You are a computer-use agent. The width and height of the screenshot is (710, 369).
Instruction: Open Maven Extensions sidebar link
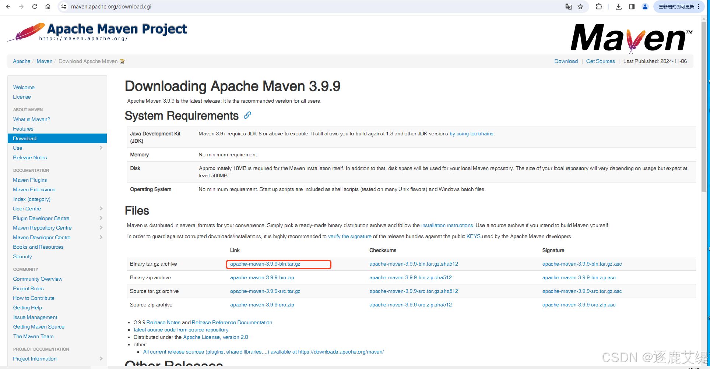[34, 189]
